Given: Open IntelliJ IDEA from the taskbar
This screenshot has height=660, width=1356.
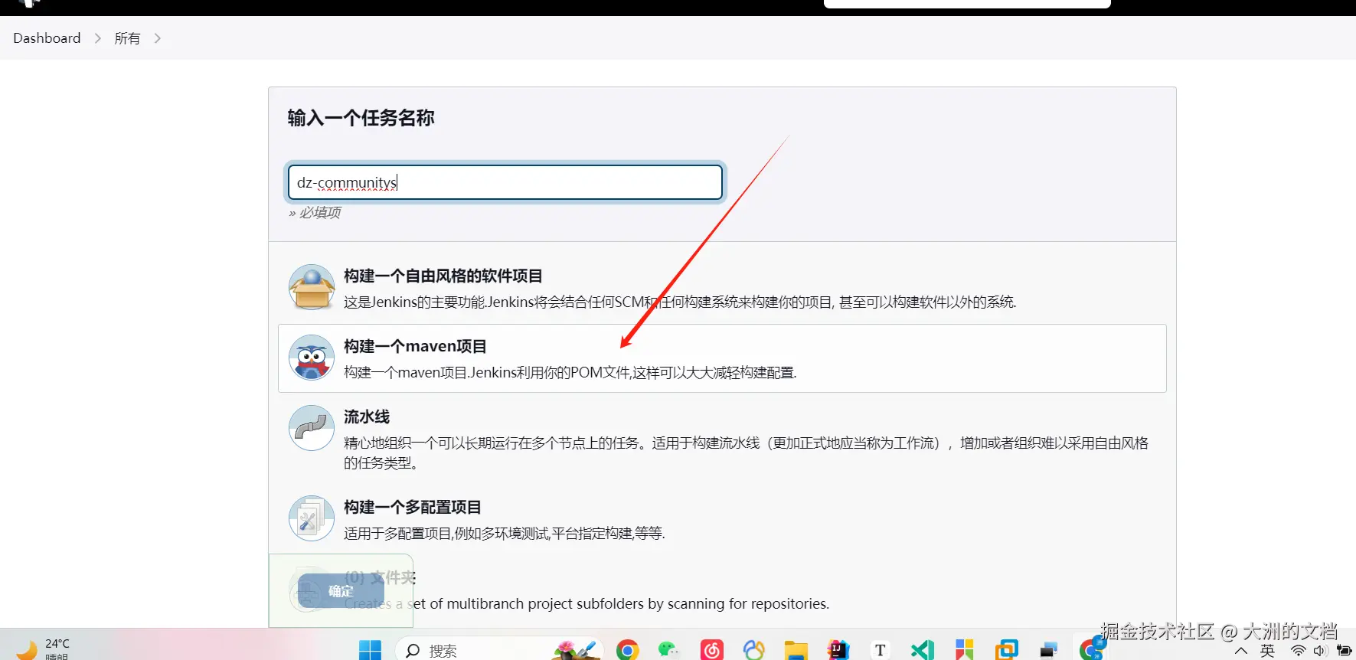Looking at the screenshot, I should (x=838, y=650).
